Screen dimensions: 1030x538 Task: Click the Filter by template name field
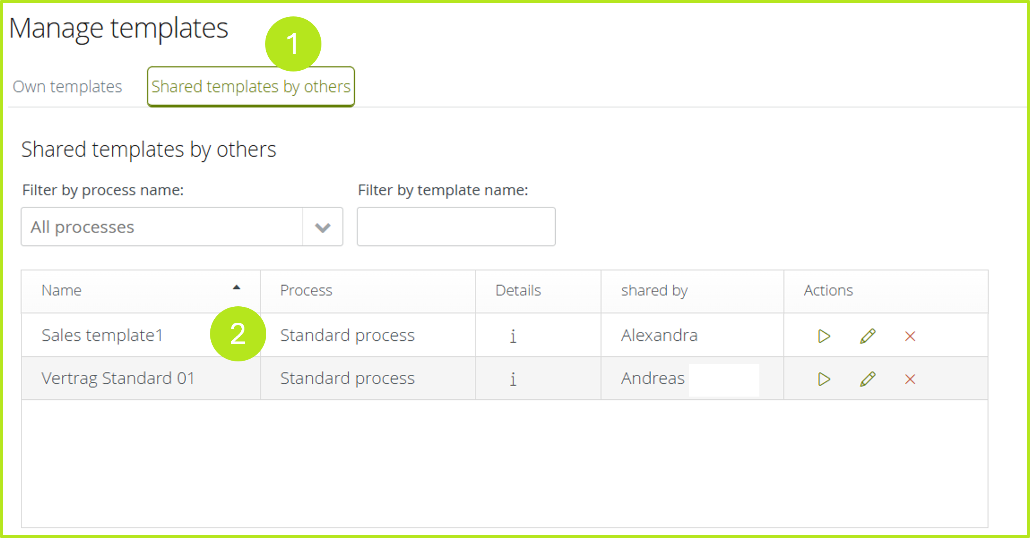click(x=456, y=227)
